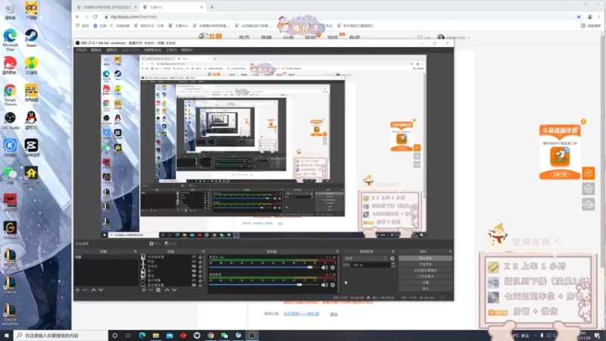The width and height of the screenshot is (606, 341).
Task: Remove selected source with minus icon
Action: (151, 289)
